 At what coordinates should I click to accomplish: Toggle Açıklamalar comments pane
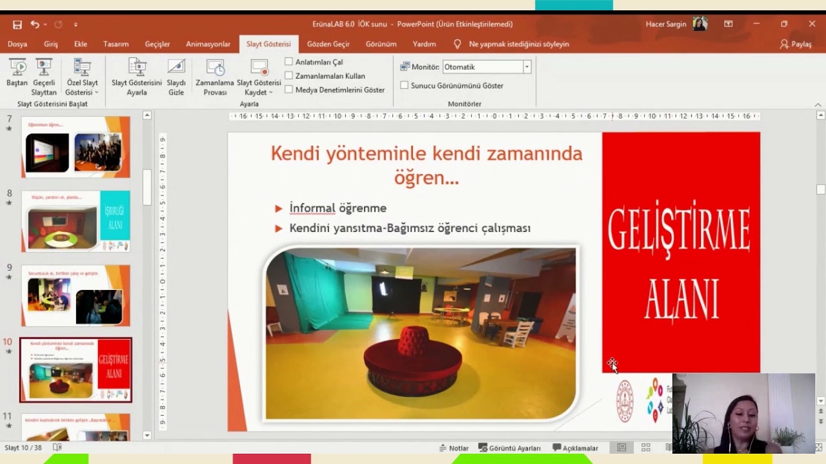576,448
